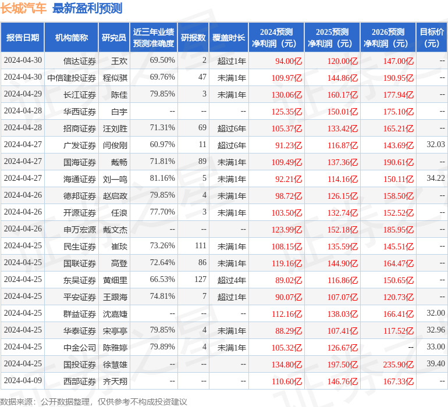The image size is (448, 407).
Task: Click 2024 forecast value 94.00亿
Action: coord(289,61)
